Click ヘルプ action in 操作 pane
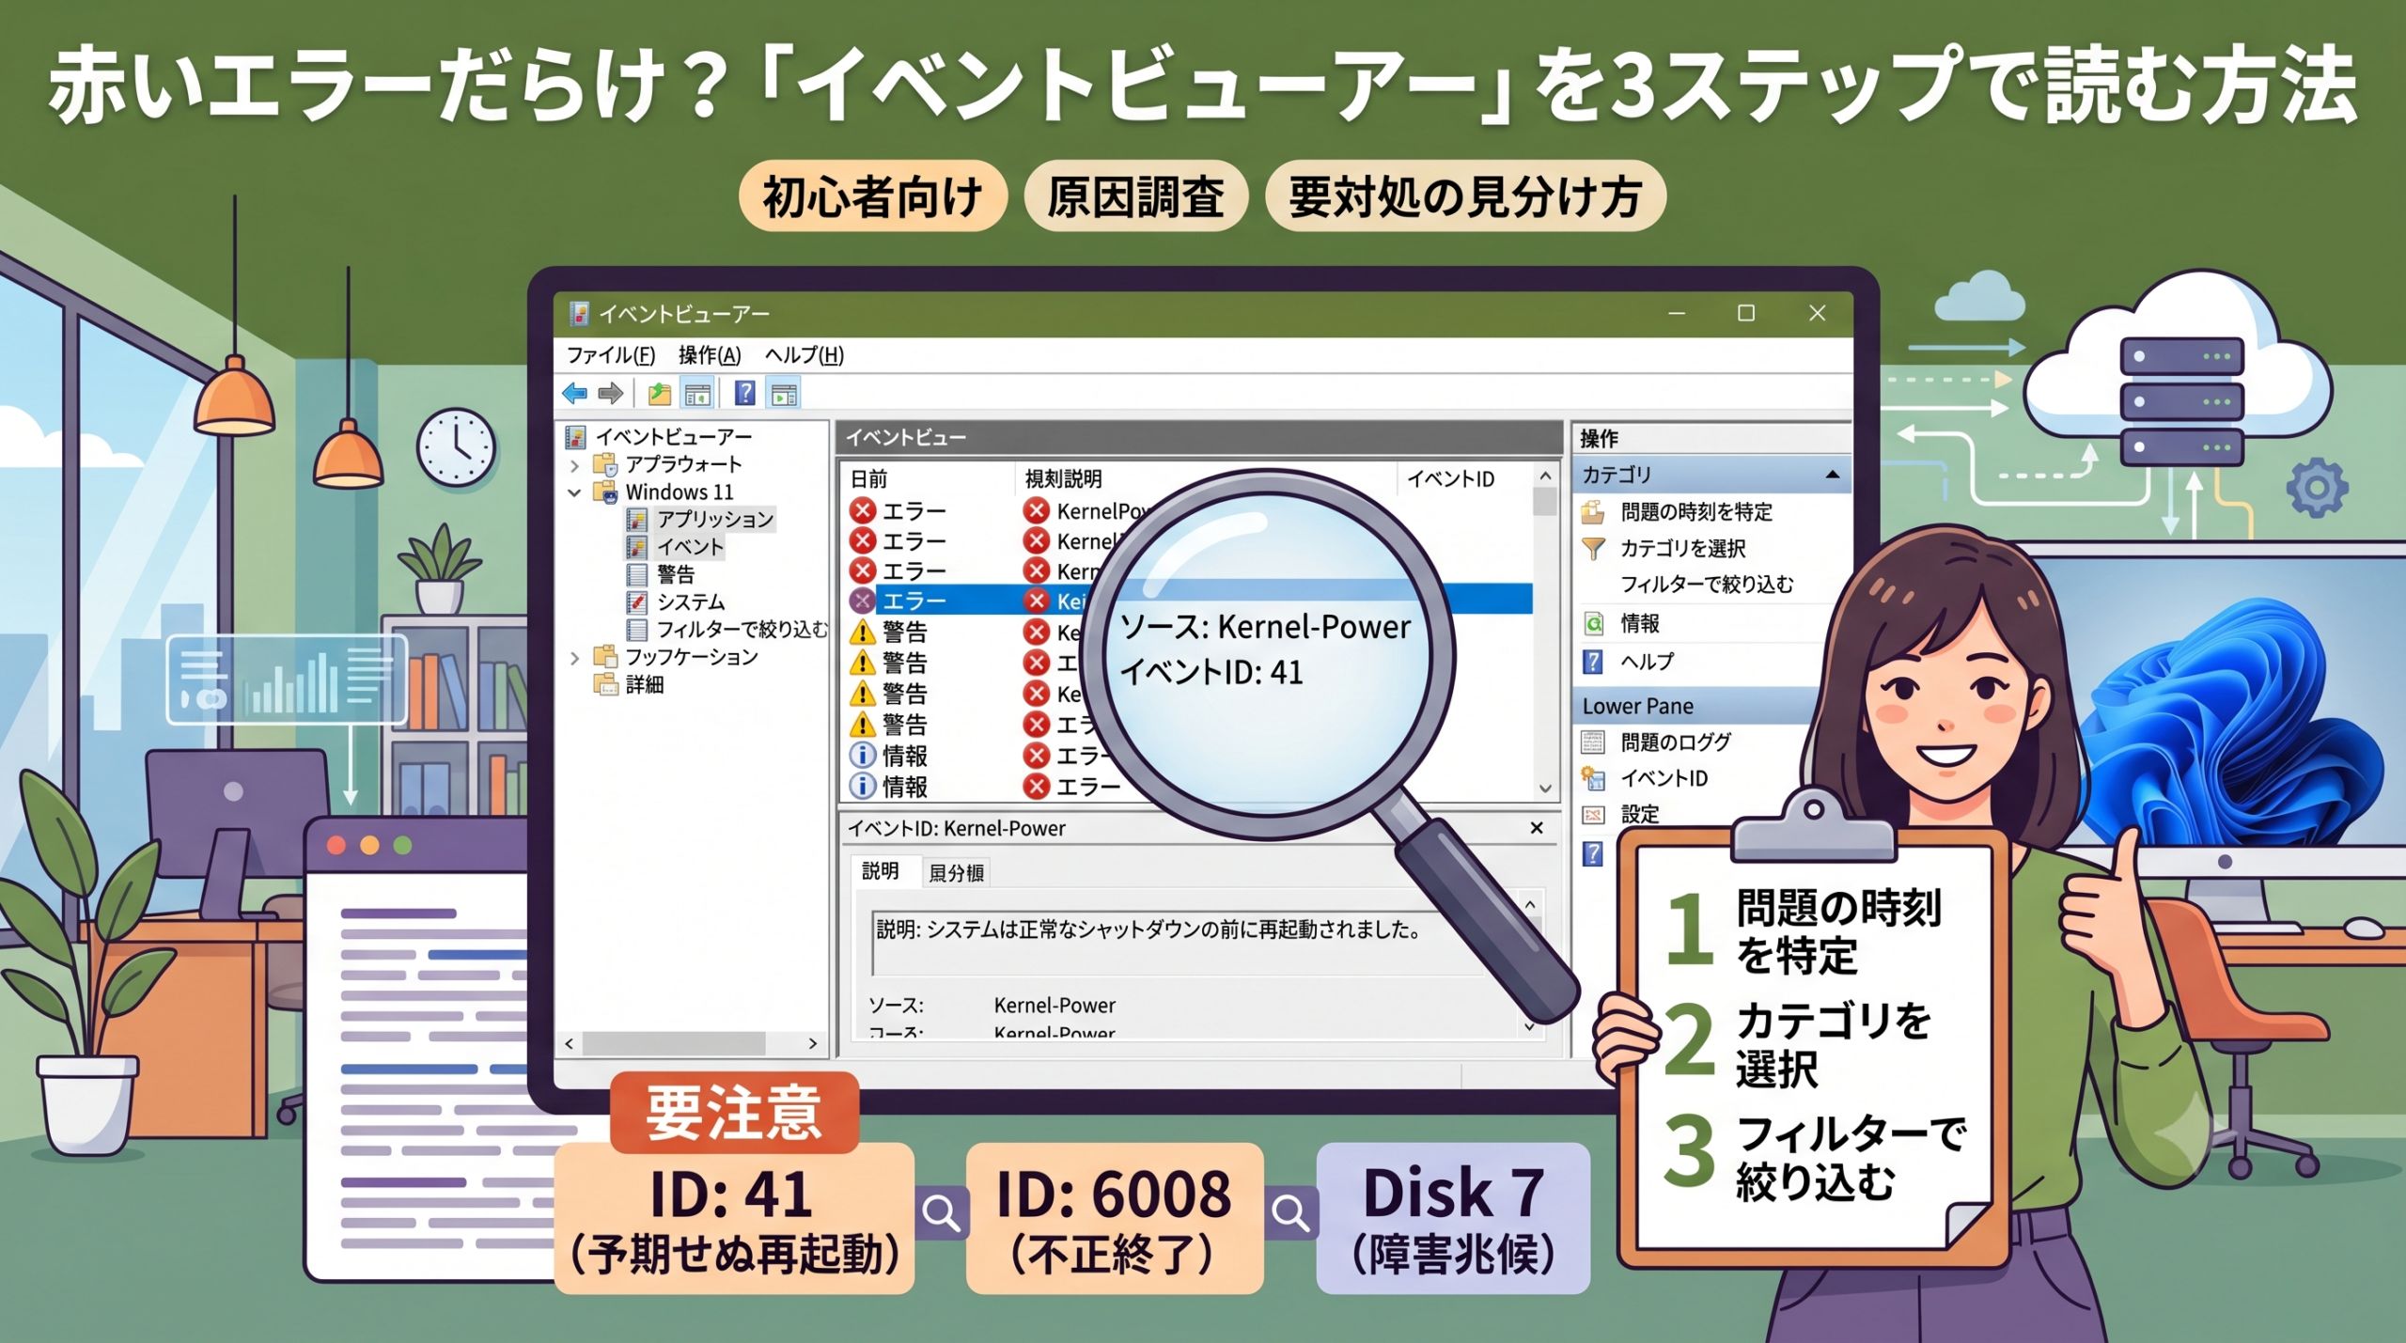 [x=1629, y=662]
